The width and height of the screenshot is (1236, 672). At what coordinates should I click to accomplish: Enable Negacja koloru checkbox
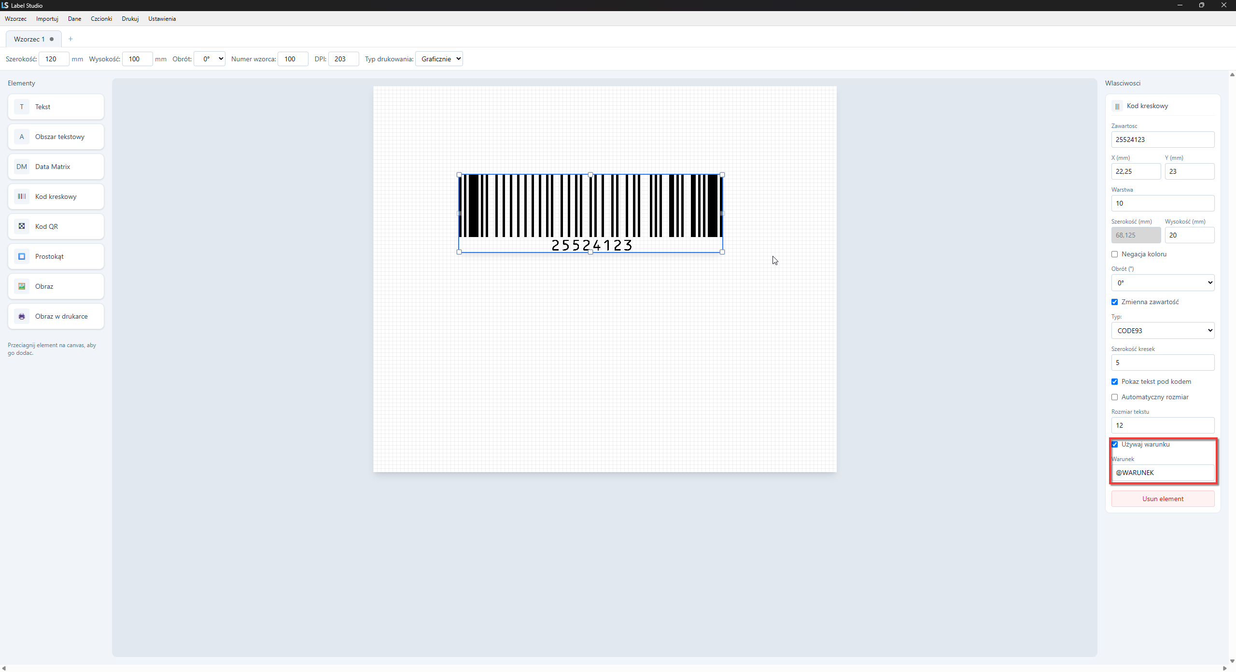click(1115, 254)
